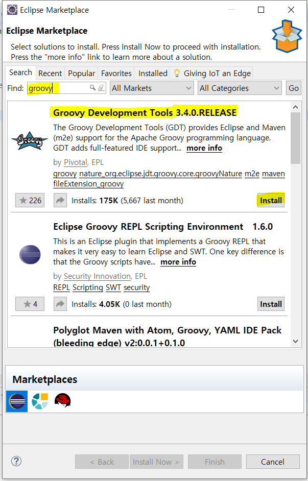
Task: Open the Pivotal author link
Action: [x=76, y=162]
